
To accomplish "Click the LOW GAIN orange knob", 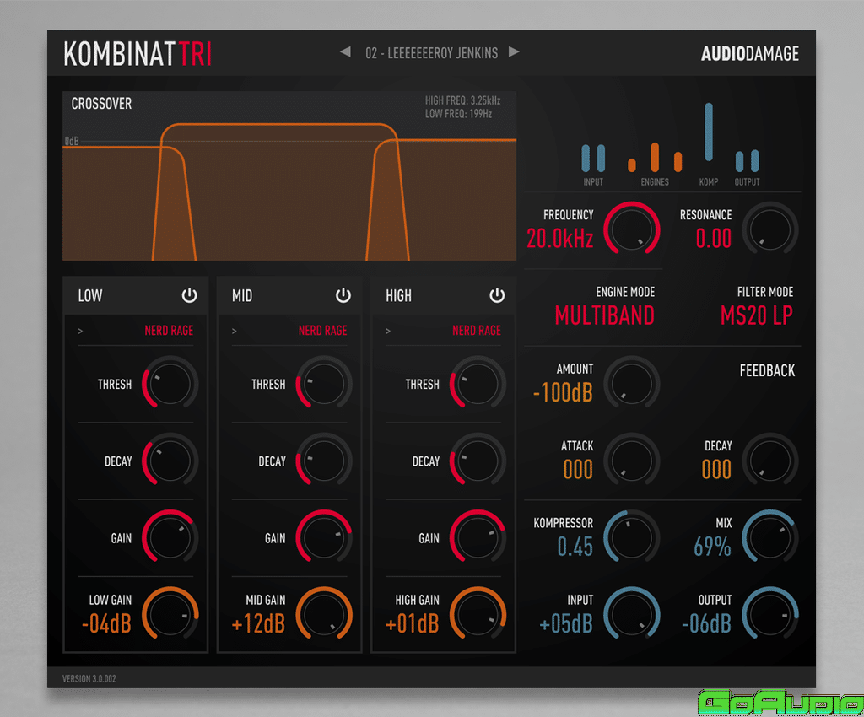I will 170,613.
